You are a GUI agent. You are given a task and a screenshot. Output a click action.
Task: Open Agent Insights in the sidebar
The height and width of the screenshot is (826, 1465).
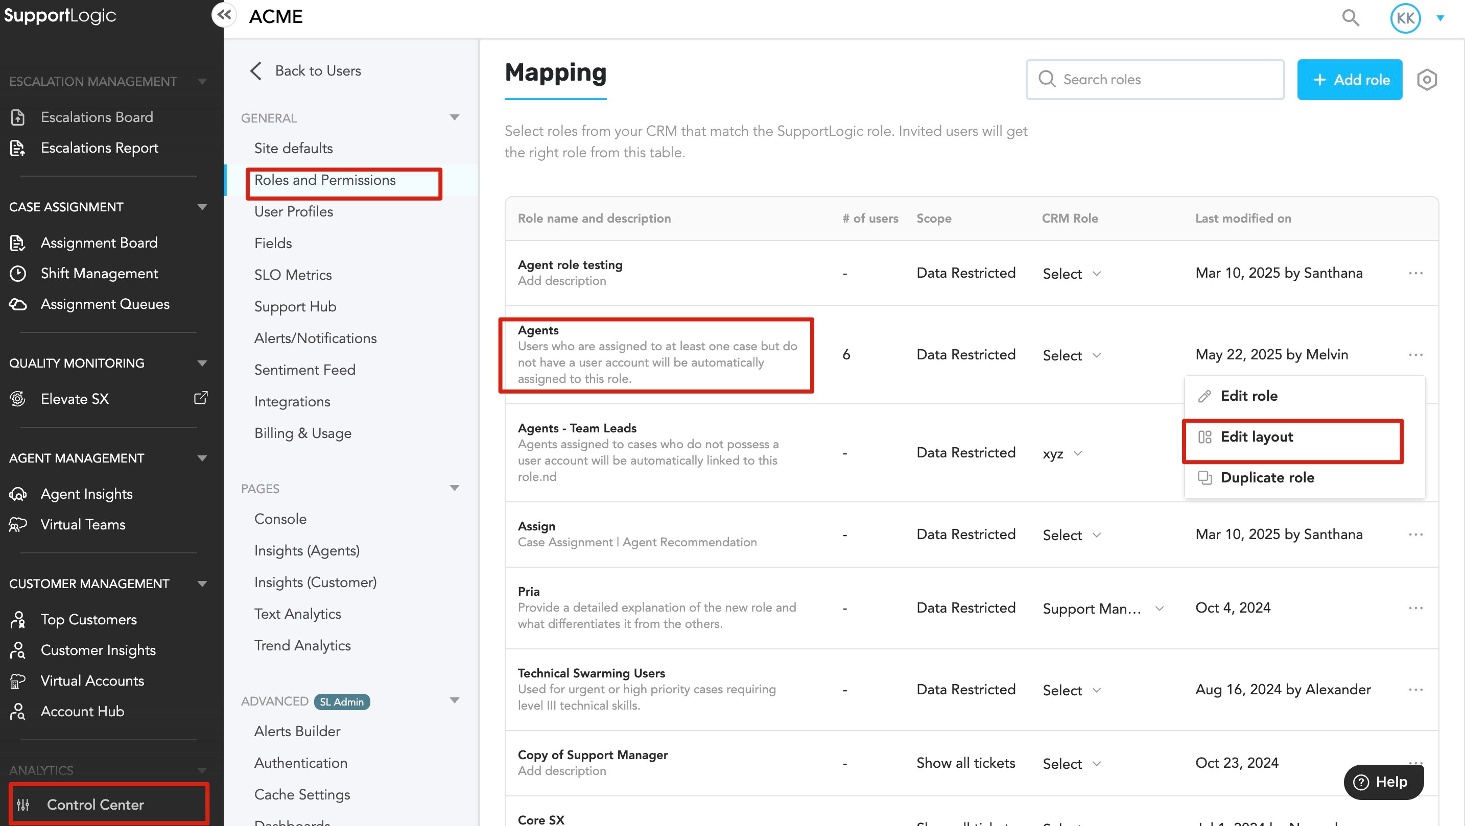tap(86, 494)
